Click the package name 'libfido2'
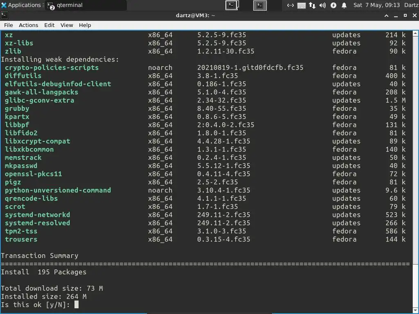The width and height of the screenshot is (419, 314). click(x=21, y=133)
